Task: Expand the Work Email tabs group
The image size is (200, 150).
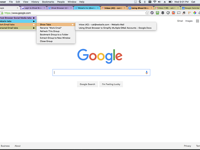Action: pos(18,25)
